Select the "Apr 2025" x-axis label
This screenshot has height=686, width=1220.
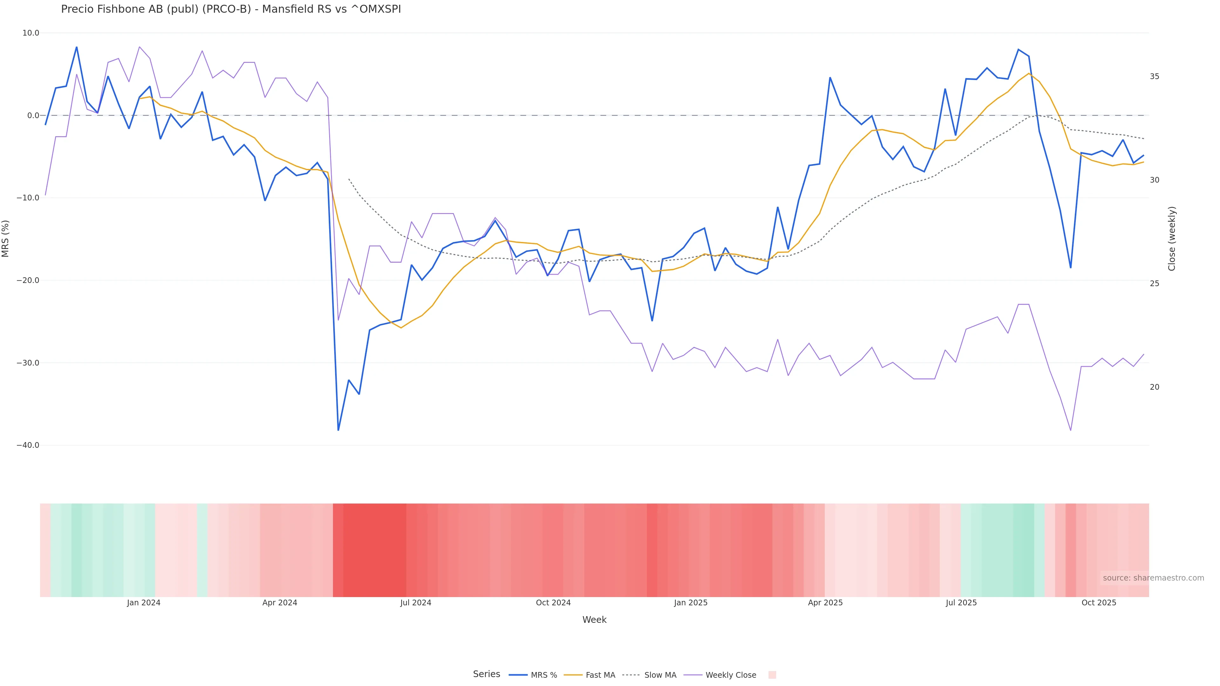pyautogui.click(x=825, y=603)
